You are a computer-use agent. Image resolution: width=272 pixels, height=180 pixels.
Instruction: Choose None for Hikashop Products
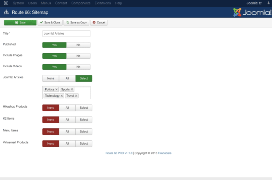tap(51, 108)
